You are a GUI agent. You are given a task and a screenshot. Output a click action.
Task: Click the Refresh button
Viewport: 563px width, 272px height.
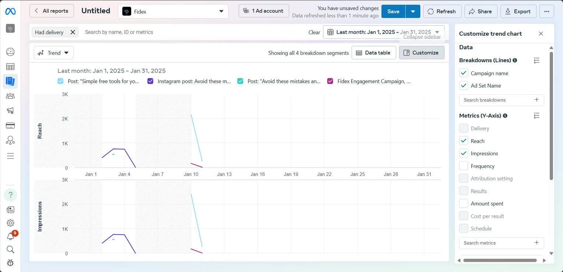(x=442, y=11)
